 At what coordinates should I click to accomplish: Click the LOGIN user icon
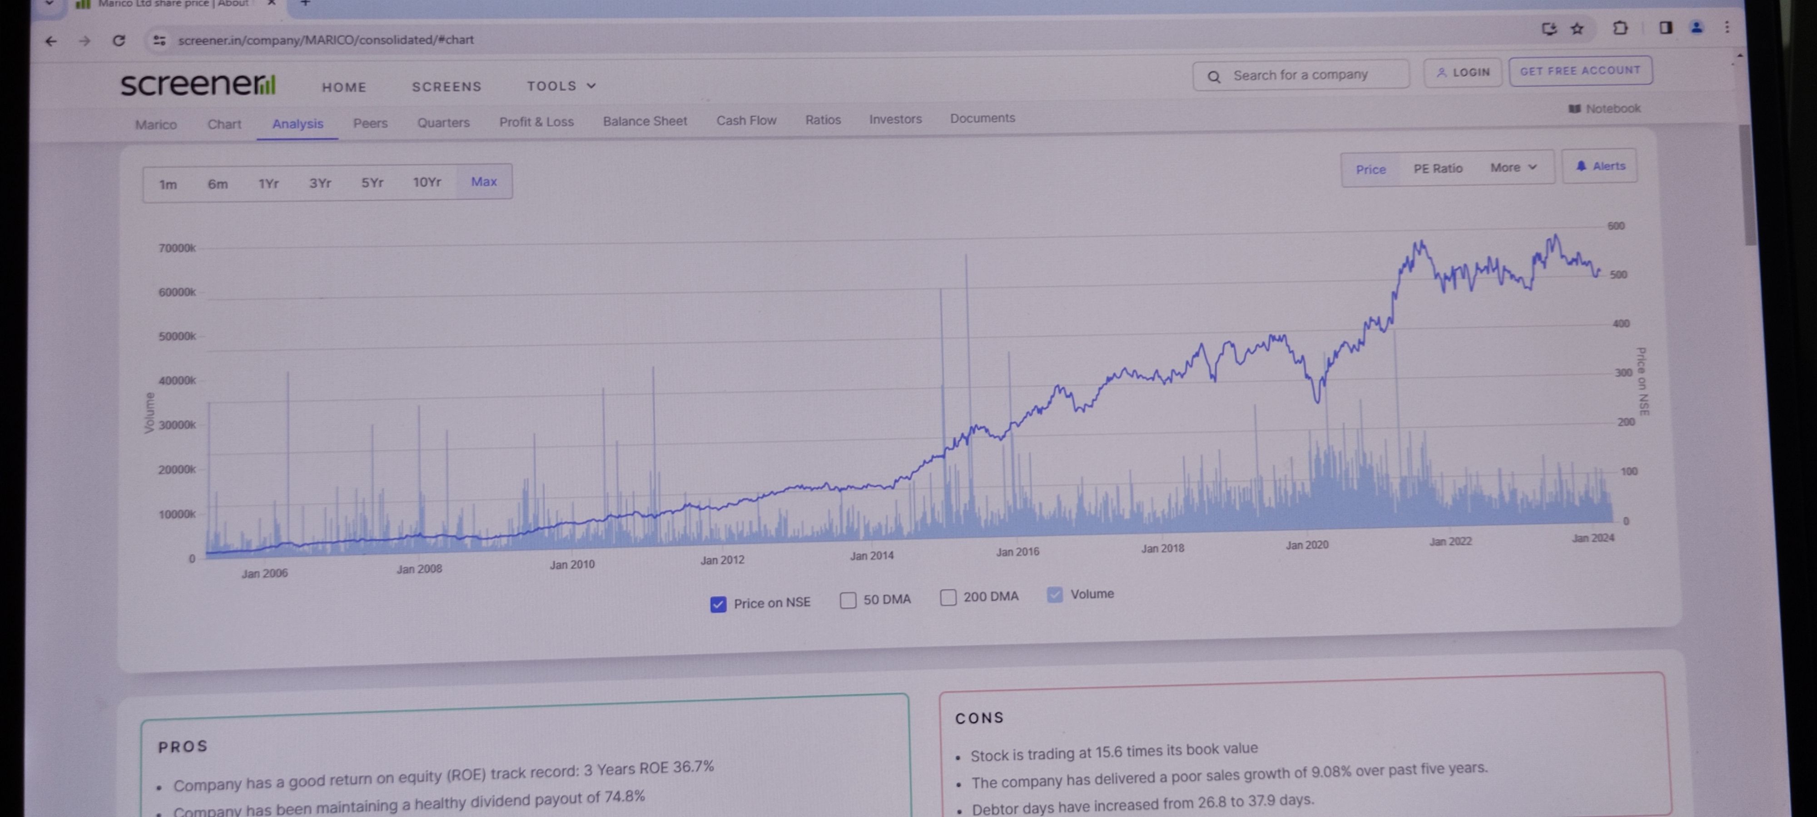click(1442, 73)
